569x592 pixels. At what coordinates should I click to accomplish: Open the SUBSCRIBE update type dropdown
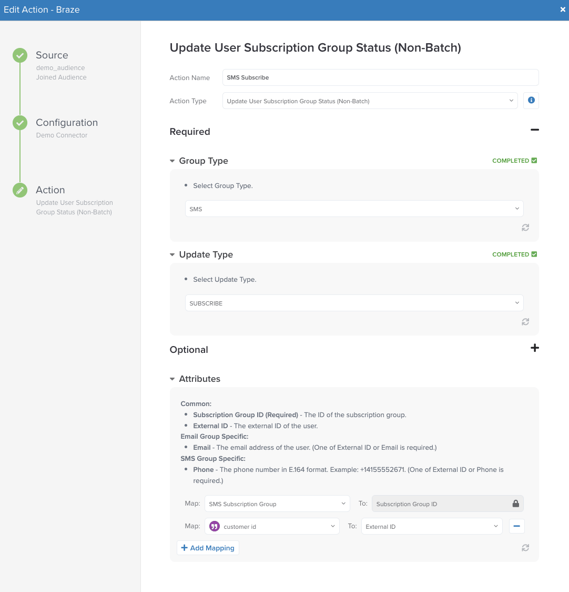[354, 303]
